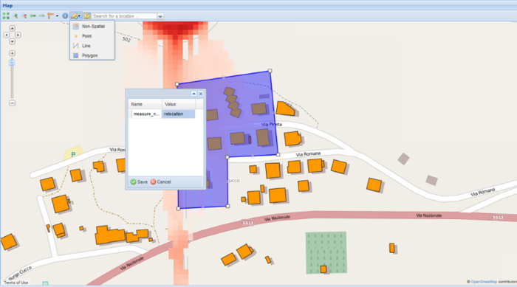Image resolution: width=517 pixels, height=287 pixels.
Task: Pan map up with arrow button
Action: tap(13, 28)
